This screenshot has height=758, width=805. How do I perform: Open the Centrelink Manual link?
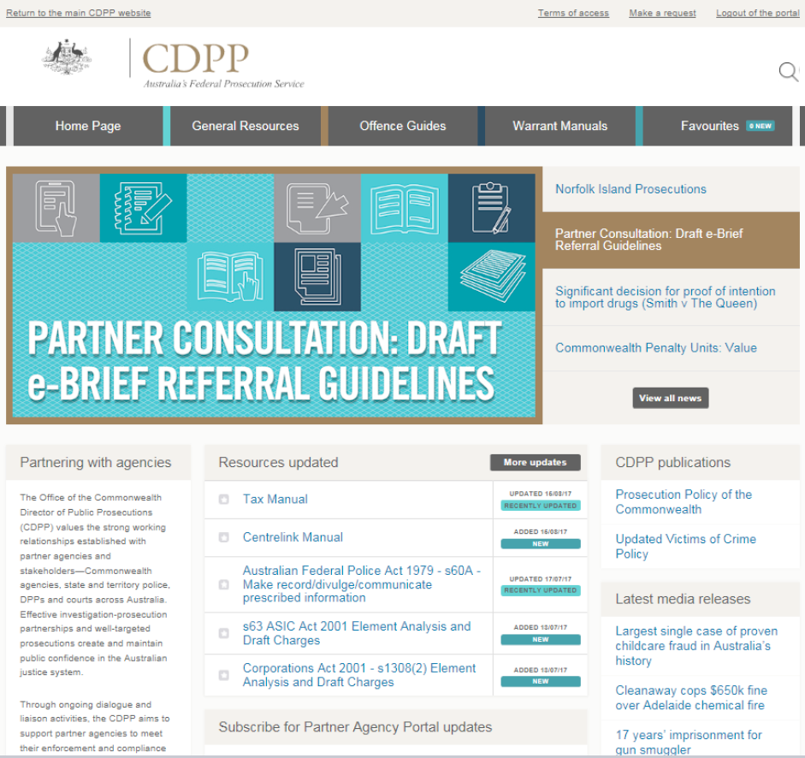coord(293,537)
